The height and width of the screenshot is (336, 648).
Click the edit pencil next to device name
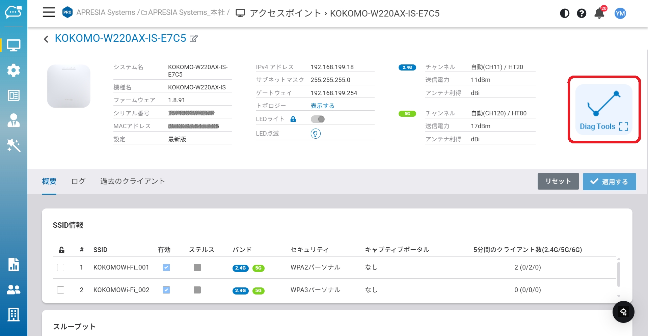(x=193, y=38)
